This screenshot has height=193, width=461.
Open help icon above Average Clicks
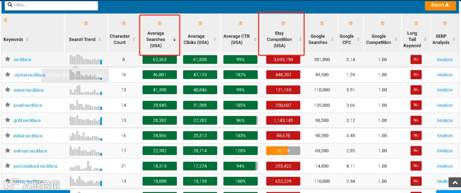(x=200, y=23)
